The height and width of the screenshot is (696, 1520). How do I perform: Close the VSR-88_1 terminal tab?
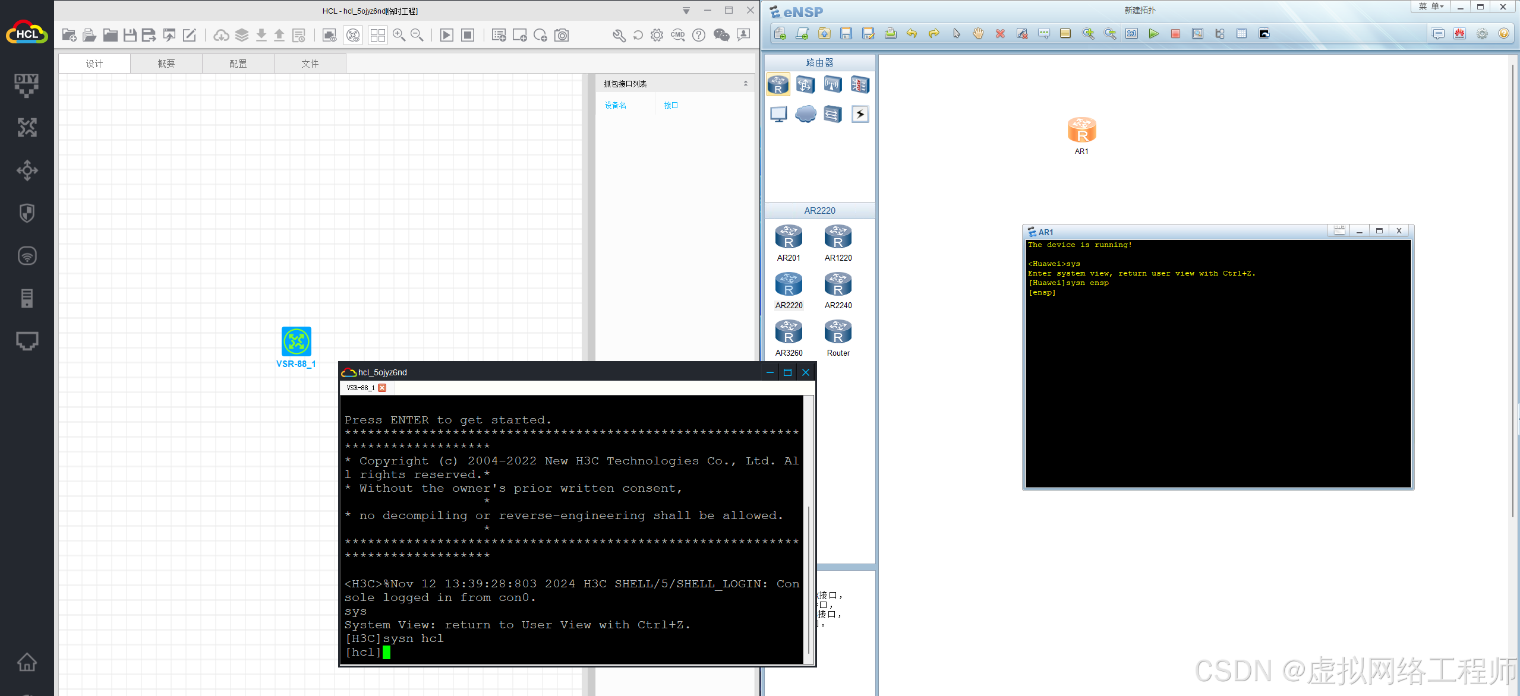click(x=382, y=388)
